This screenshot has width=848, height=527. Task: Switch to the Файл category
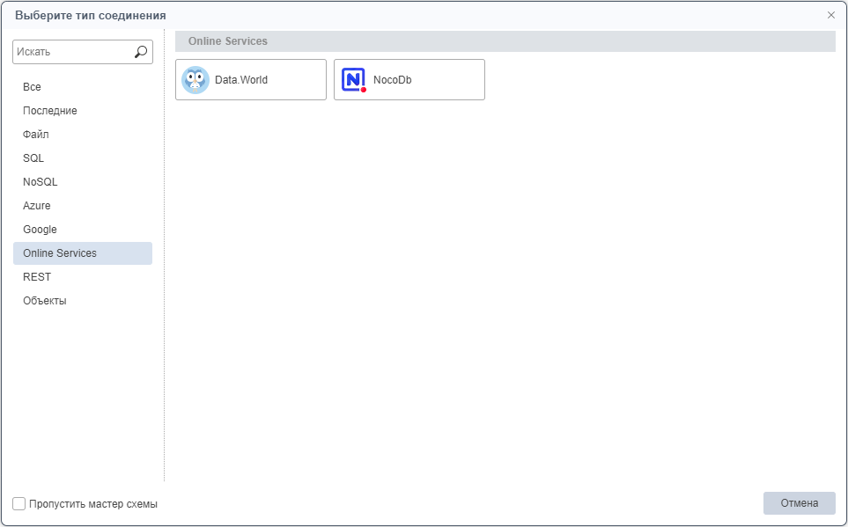tap(36, 135)
